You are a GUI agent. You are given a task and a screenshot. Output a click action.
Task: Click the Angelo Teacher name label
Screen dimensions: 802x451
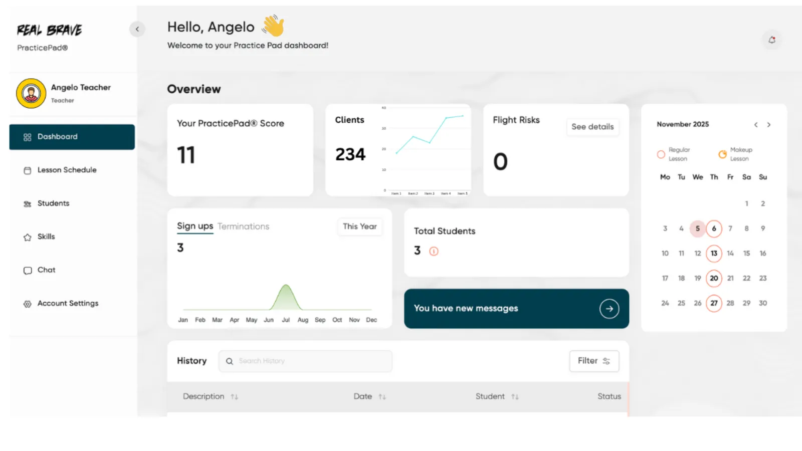coord(81,87)
